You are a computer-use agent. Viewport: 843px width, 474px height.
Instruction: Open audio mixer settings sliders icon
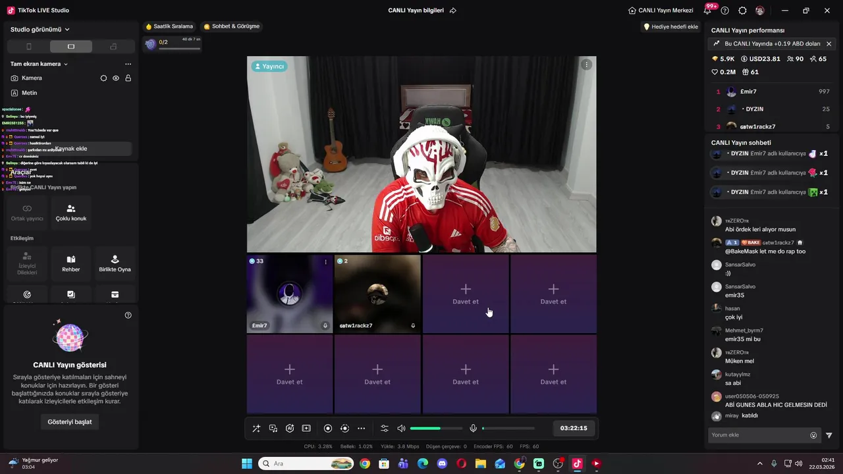point(385,429)
